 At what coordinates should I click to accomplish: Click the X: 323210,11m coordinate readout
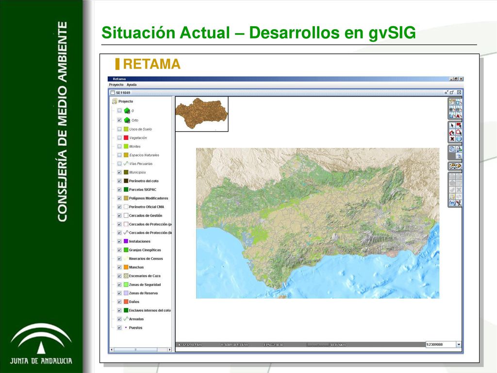coord(190,344)
